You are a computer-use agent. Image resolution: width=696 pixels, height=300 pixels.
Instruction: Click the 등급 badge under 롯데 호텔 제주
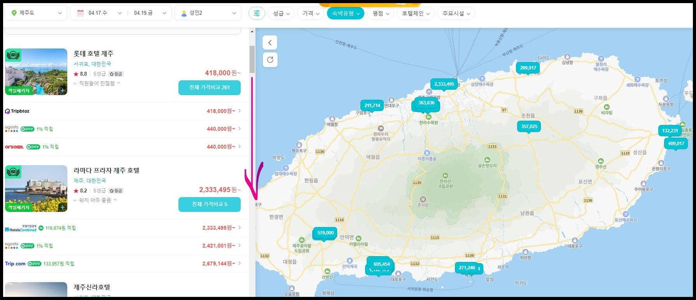click(x=116, y=74)
